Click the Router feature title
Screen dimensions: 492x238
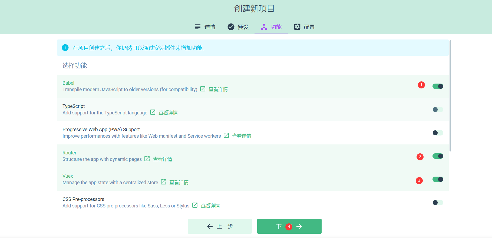tap(70, 153)
